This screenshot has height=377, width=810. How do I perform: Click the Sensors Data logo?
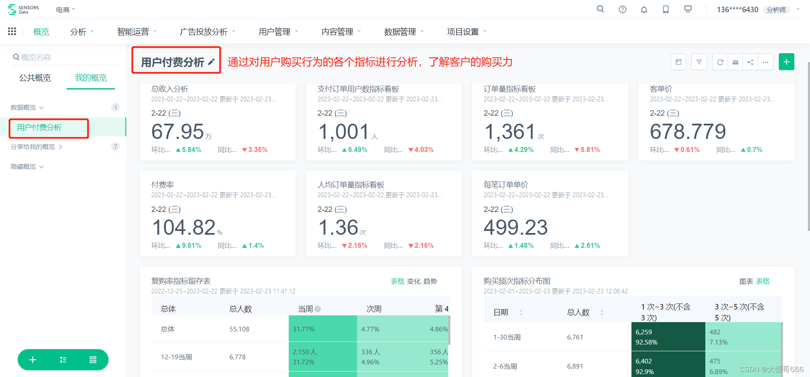coord(23,9)
